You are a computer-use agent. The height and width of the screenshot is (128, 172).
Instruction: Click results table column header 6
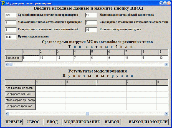tap(111, 83)
